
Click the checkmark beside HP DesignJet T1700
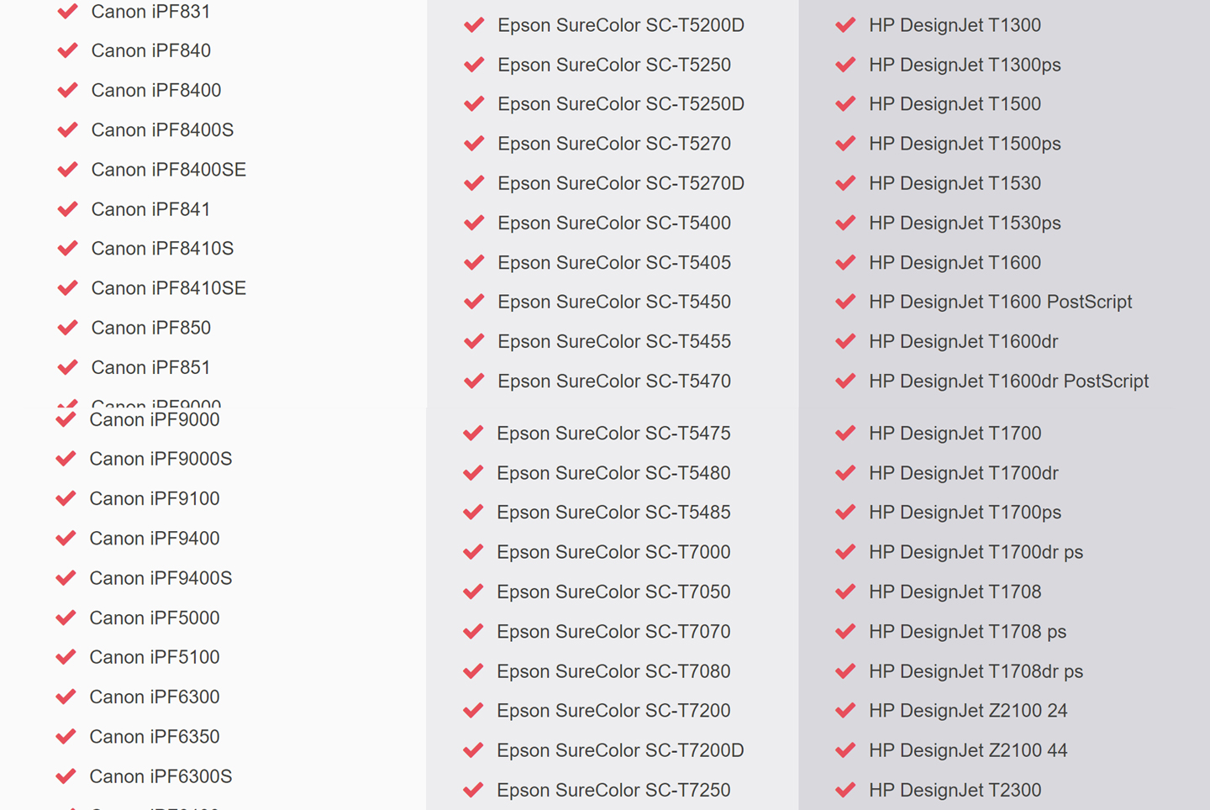tap(845, 434)
